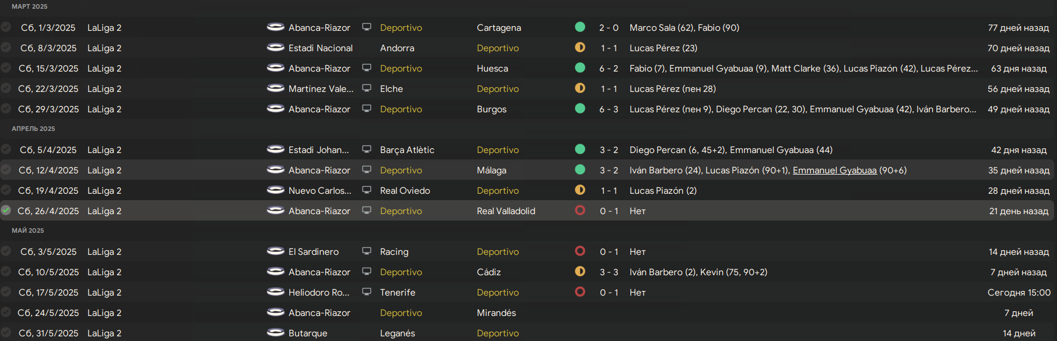Tick the check circle for the 1/3/2025 match

click(6, 27)
